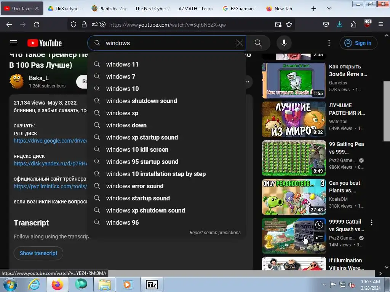The height and width of the screenshot is (292, 390).
Task: Pick the 'windows error sound' suggestion
Action: [x=166, y=186]
